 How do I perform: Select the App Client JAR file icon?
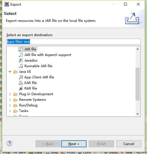(x=21, y=77)
